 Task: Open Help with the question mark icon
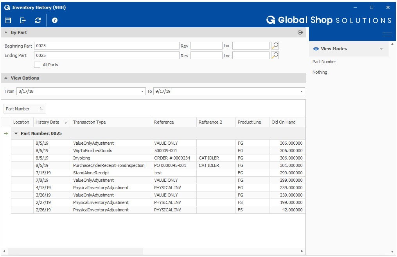pos(55,20)
